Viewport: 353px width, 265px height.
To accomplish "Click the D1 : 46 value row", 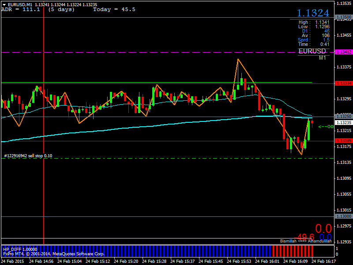I will (315, 31).
